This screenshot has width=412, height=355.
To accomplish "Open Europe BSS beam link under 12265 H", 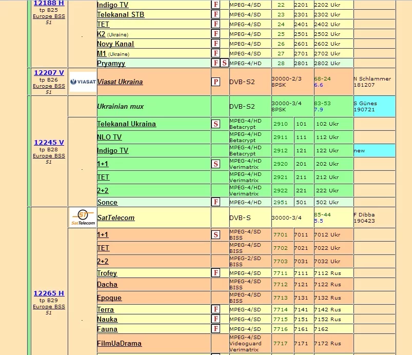I will (49, 307).
